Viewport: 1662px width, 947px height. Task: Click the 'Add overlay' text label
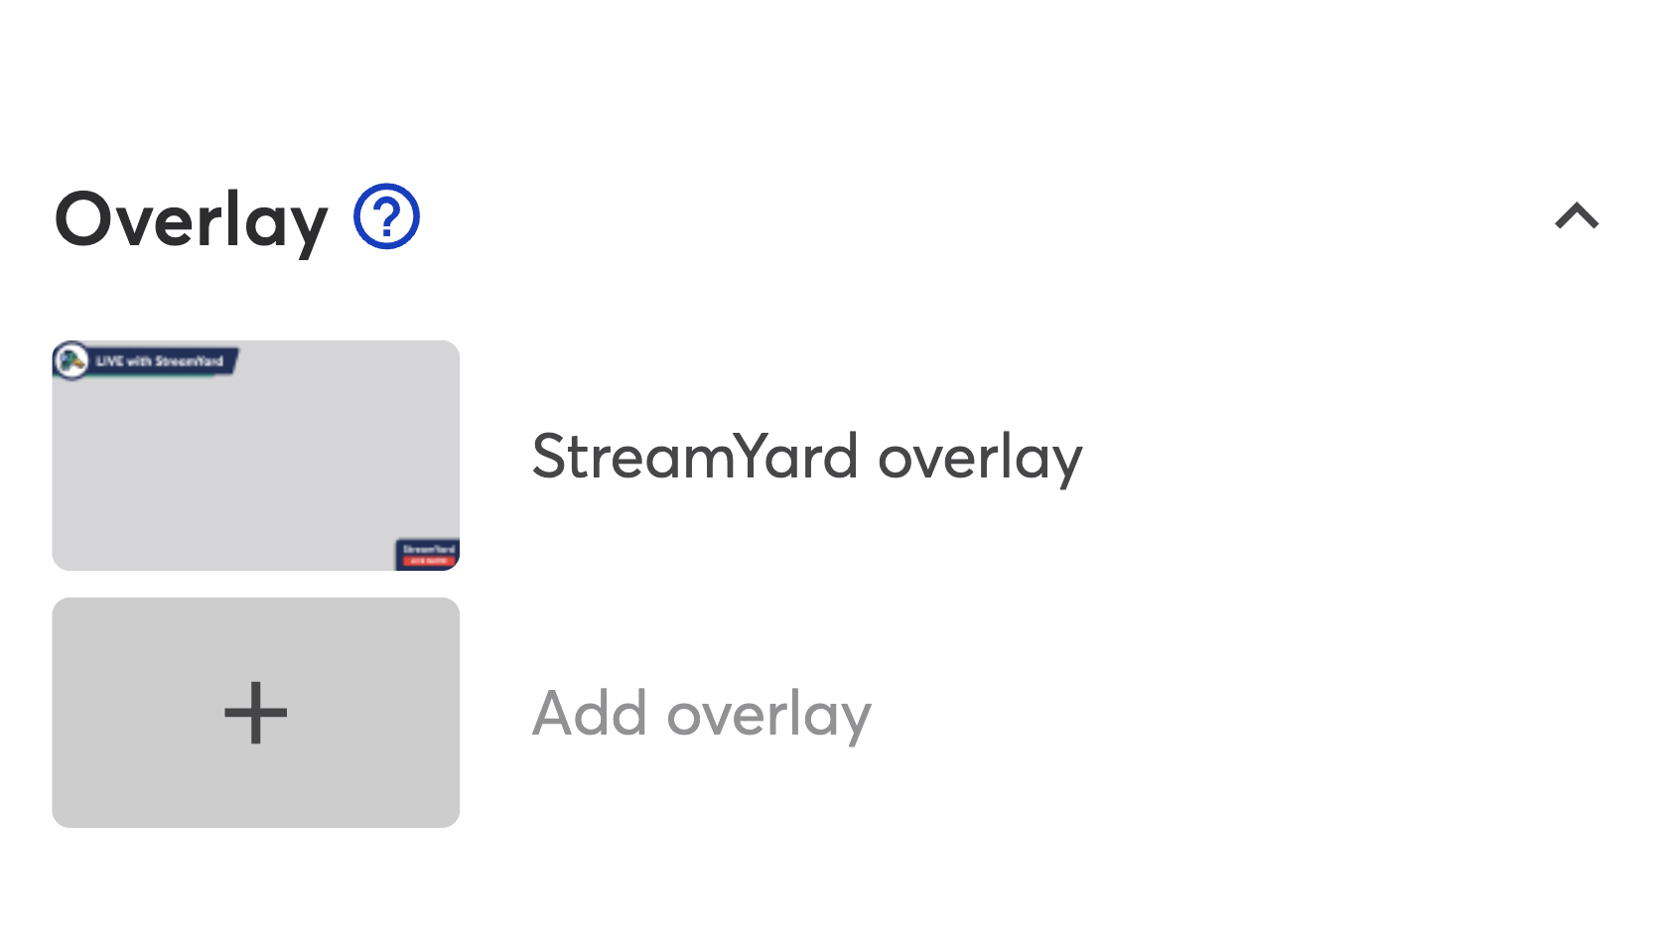pos(702,715)
